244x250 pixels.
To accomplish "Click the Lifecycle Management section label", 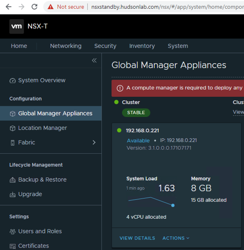I will pyautogui.click(x=36, y=165).
